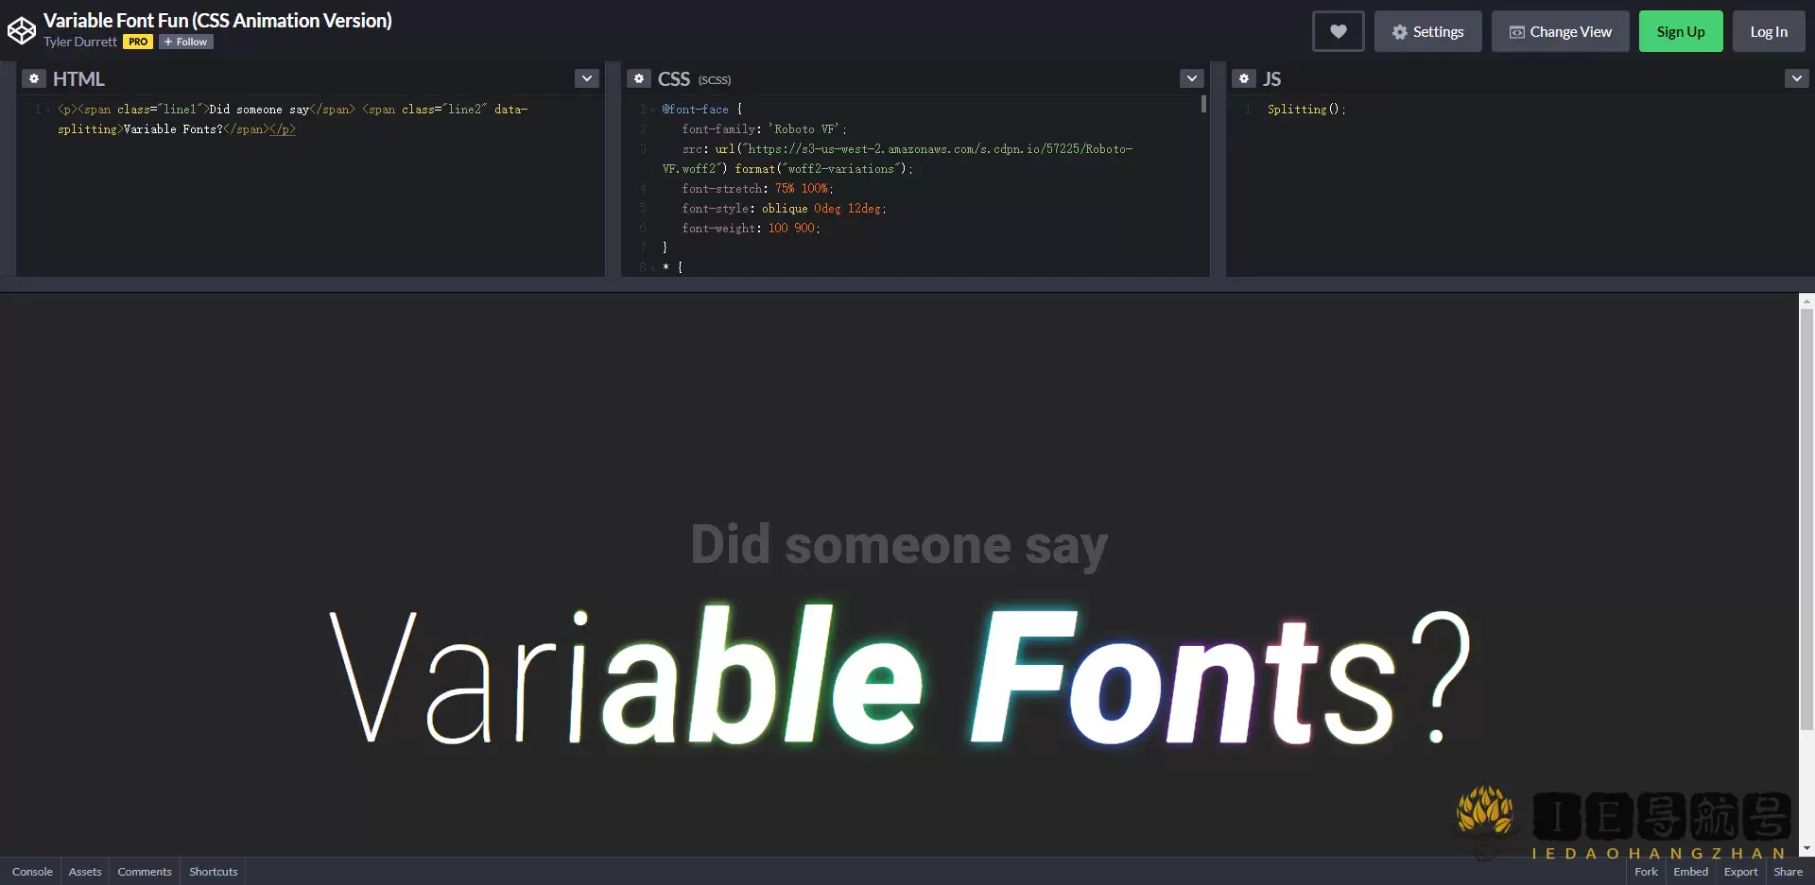1815x885 pixels.
Task: Open the JS editor settings gear
Action: click(1244, 78)
